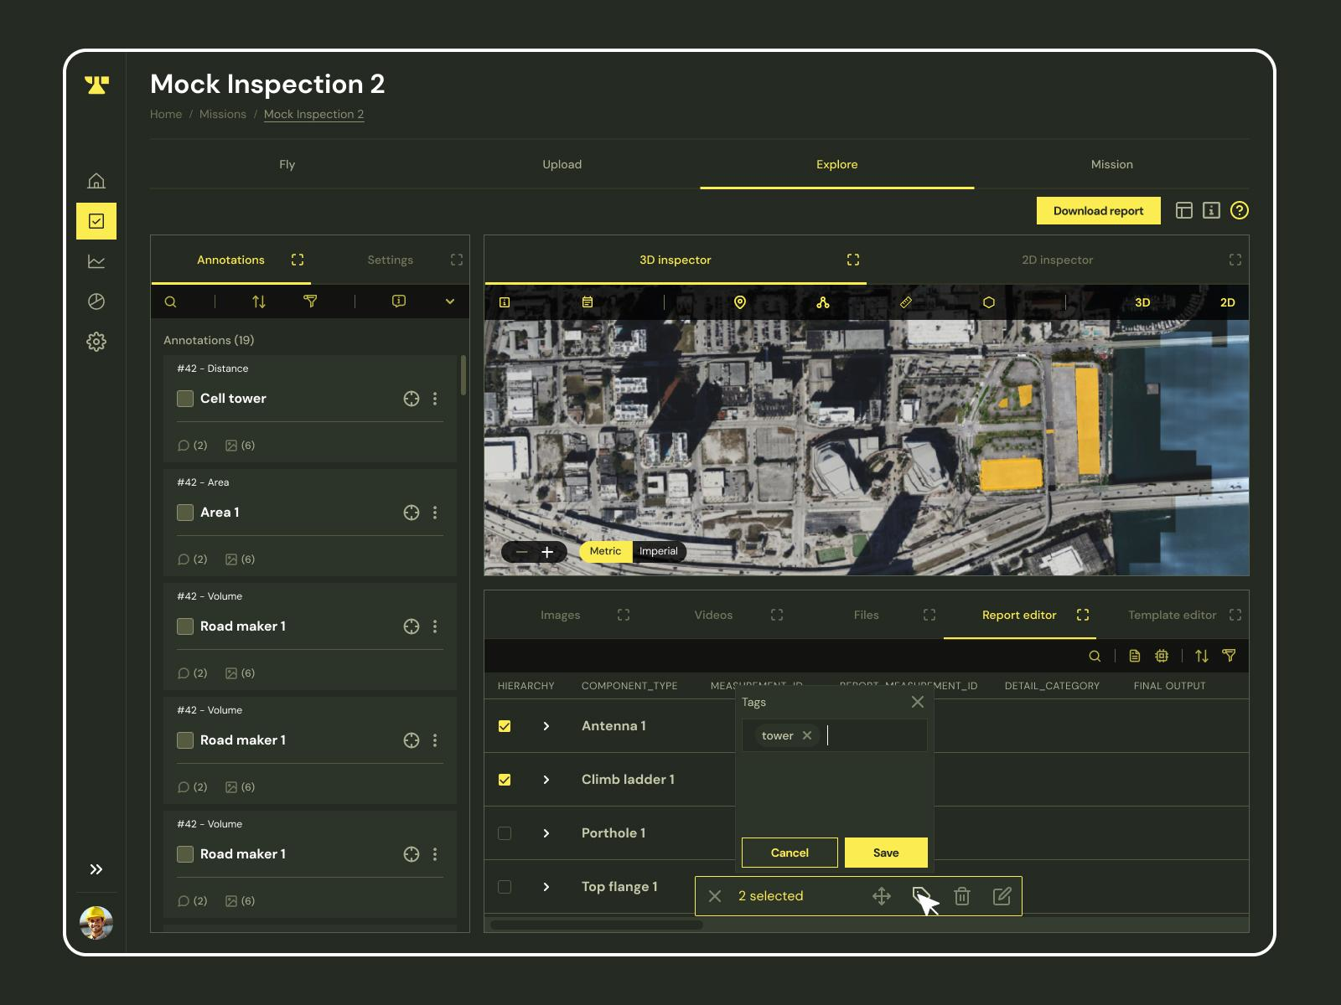Viewport: 1341px width, 1005px height.
Task: Expand the sidebar with double chevron
Action: click(96, 869)
